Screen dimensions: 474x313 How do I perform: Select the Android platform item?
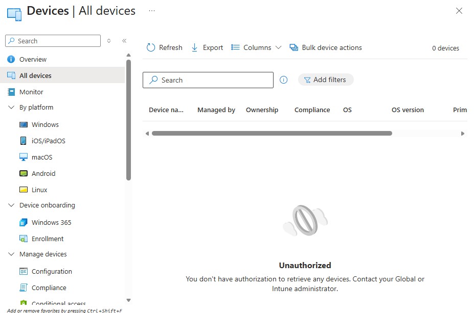coord(43,173)
